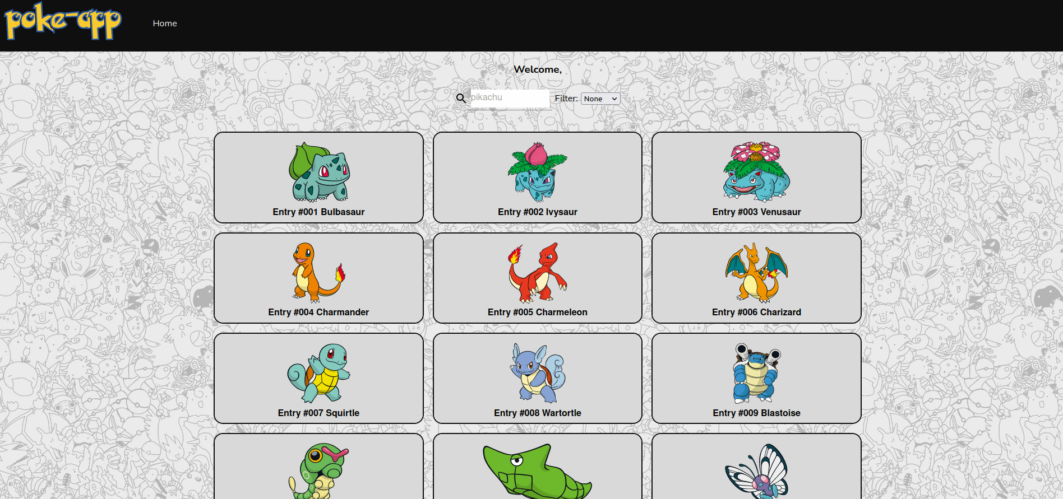Select the 'Entry #005 Charmeleon' label

pyautogui.click(x=538, y=312)
